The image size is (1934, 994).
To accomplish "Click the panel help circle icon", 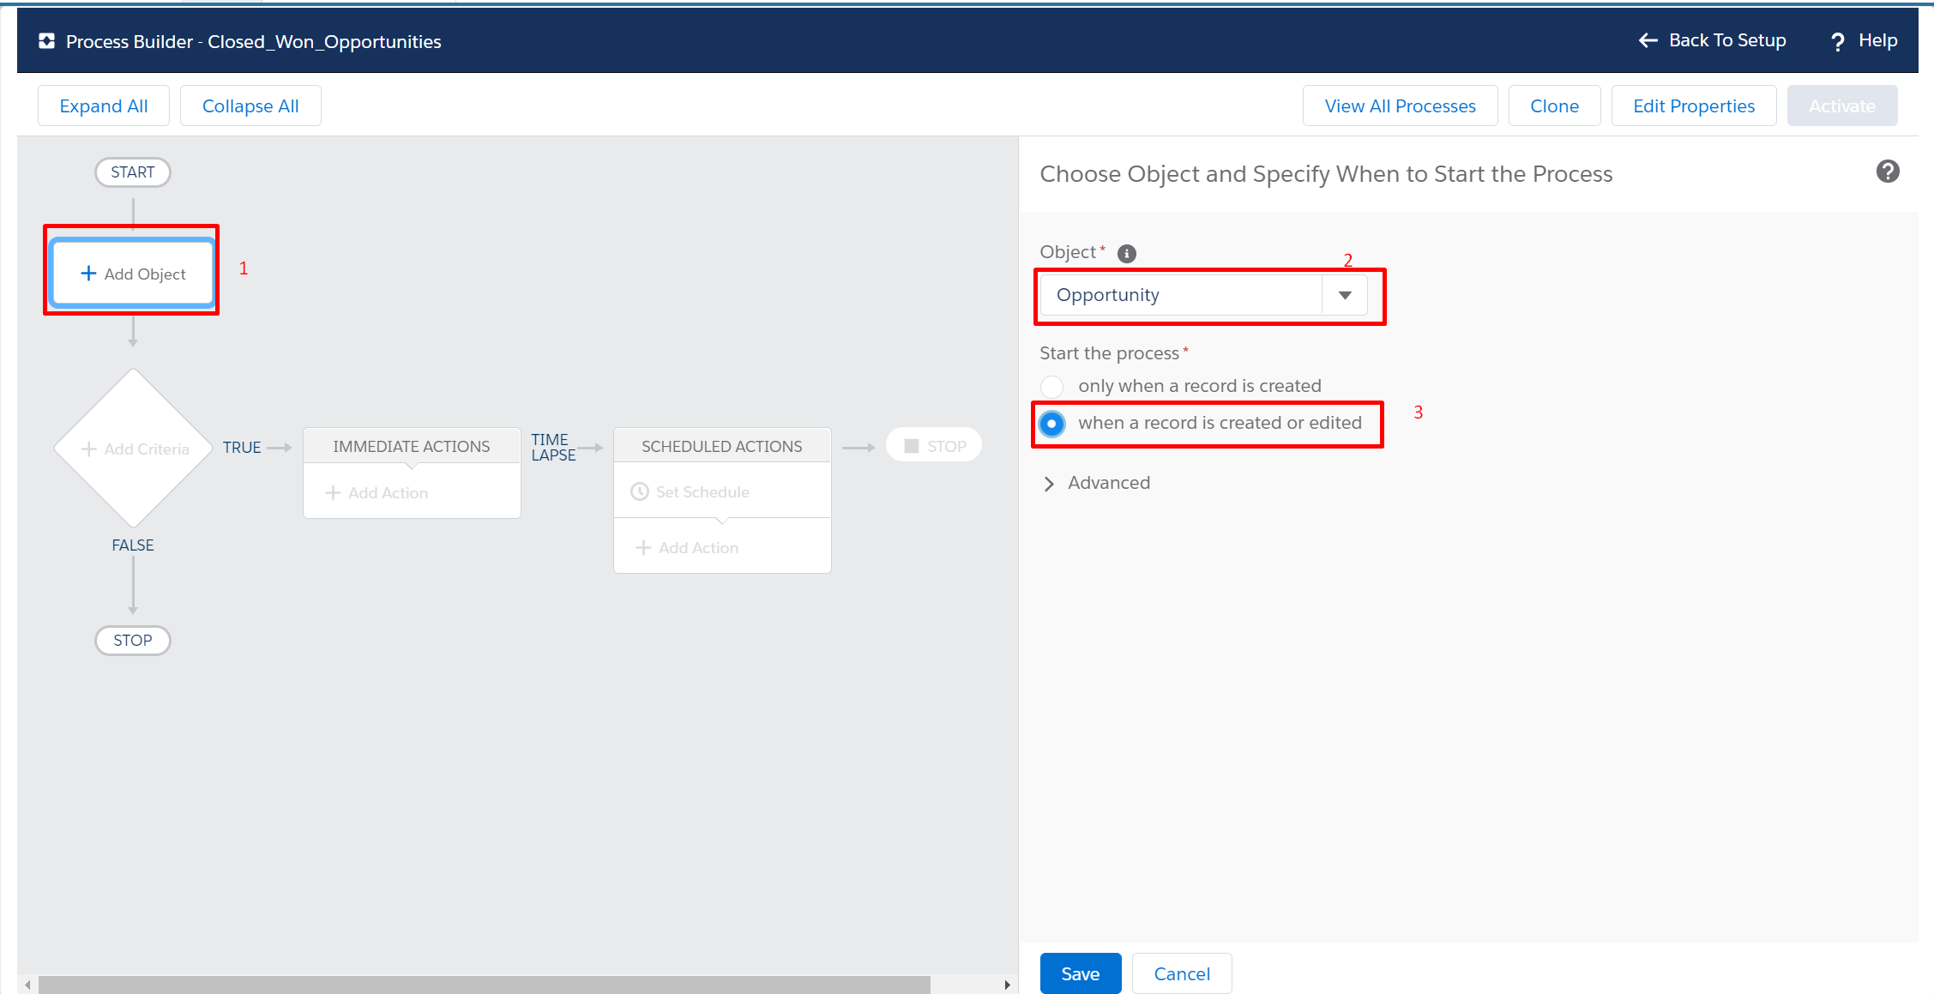I will coord(1887,172).
